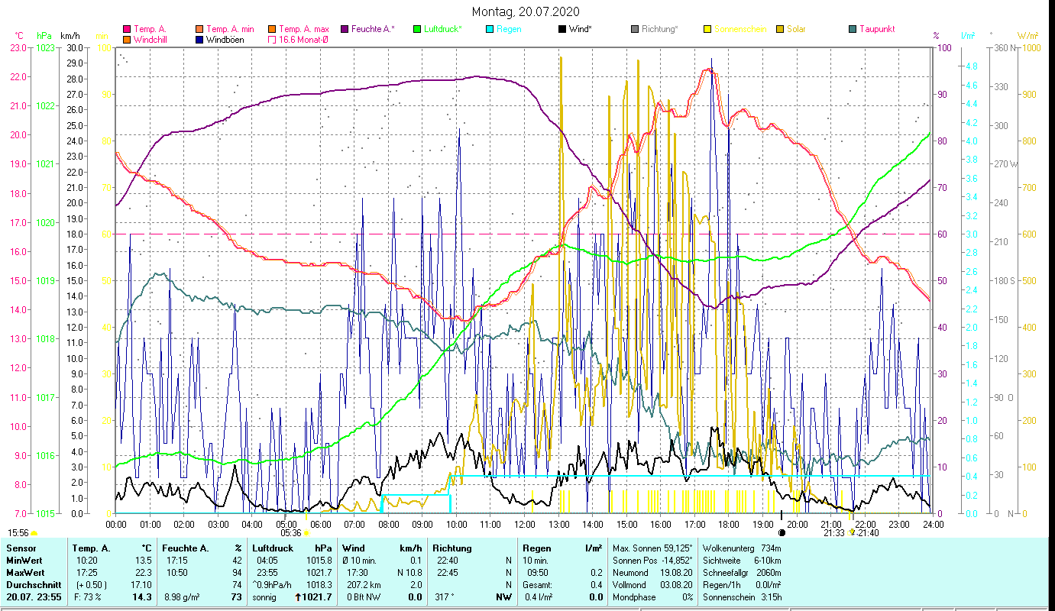The image size is (1055, 611).
Task: Click the 'Solar' legend label
Action: pyautogui.click(x=798, y=29)
